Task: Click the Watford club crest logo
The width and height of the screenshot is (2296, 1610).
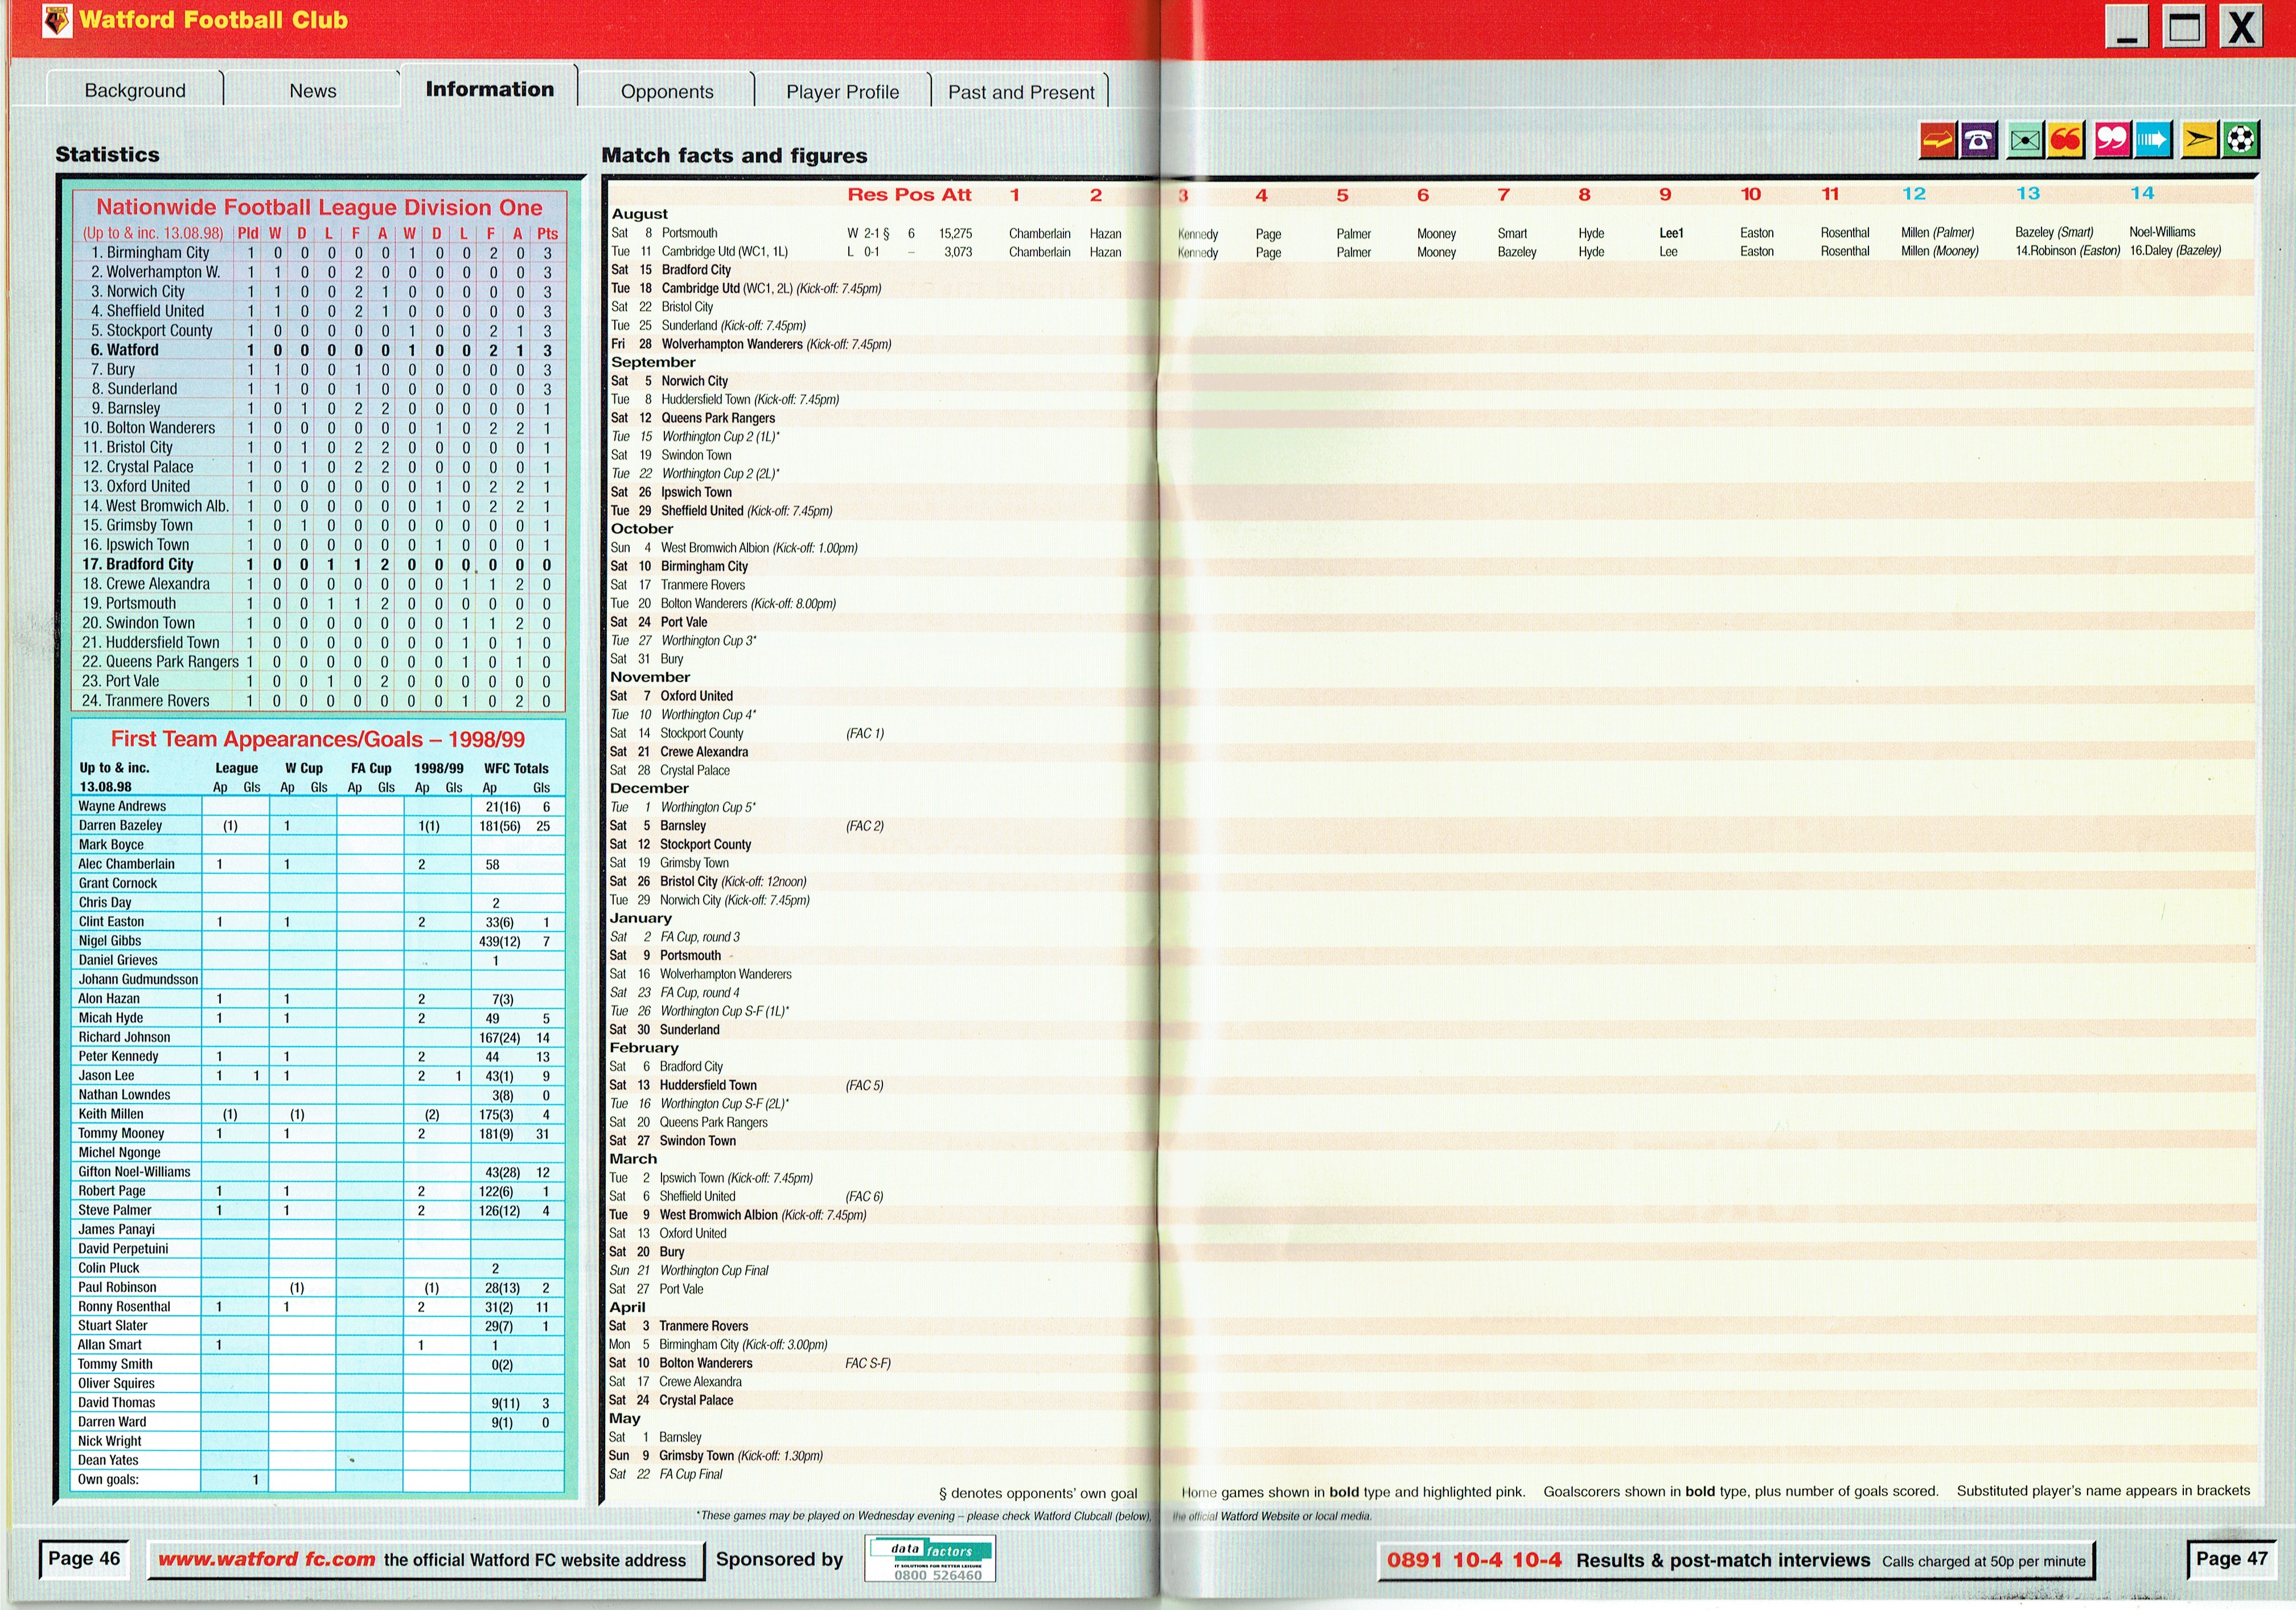Action: coord(58,20)
